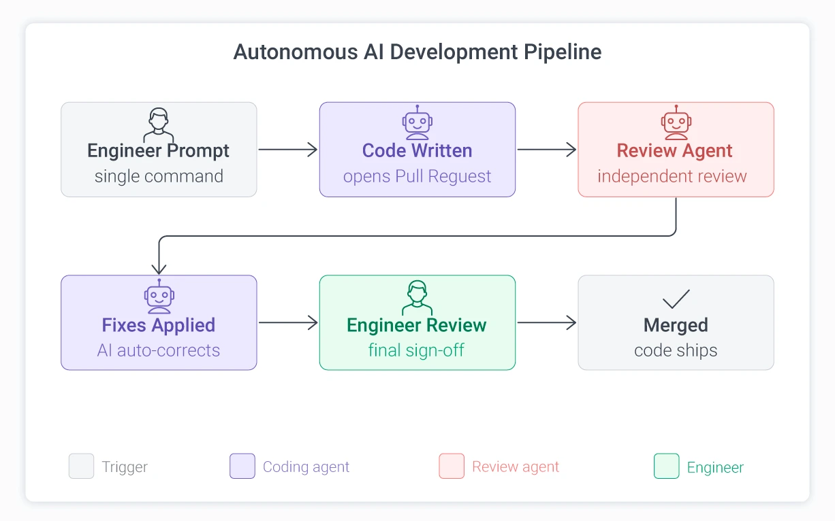
Task: Click the 'Trigger' legend label
Action: point(125,467)
